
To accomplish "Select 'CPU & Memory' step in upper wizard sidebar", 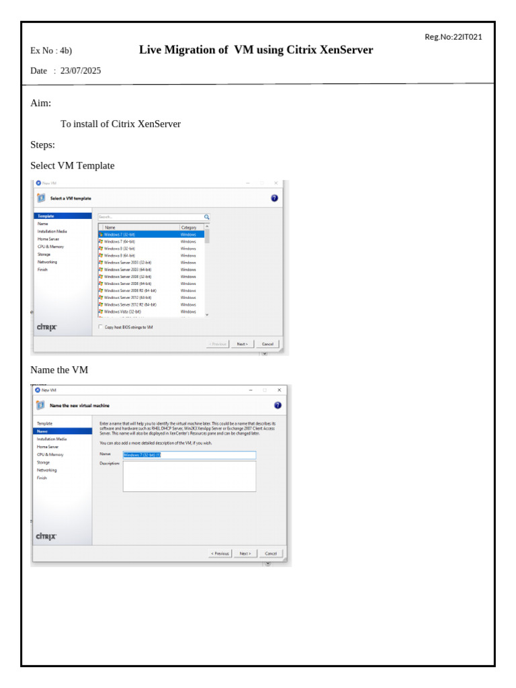I will coord(50,247).
